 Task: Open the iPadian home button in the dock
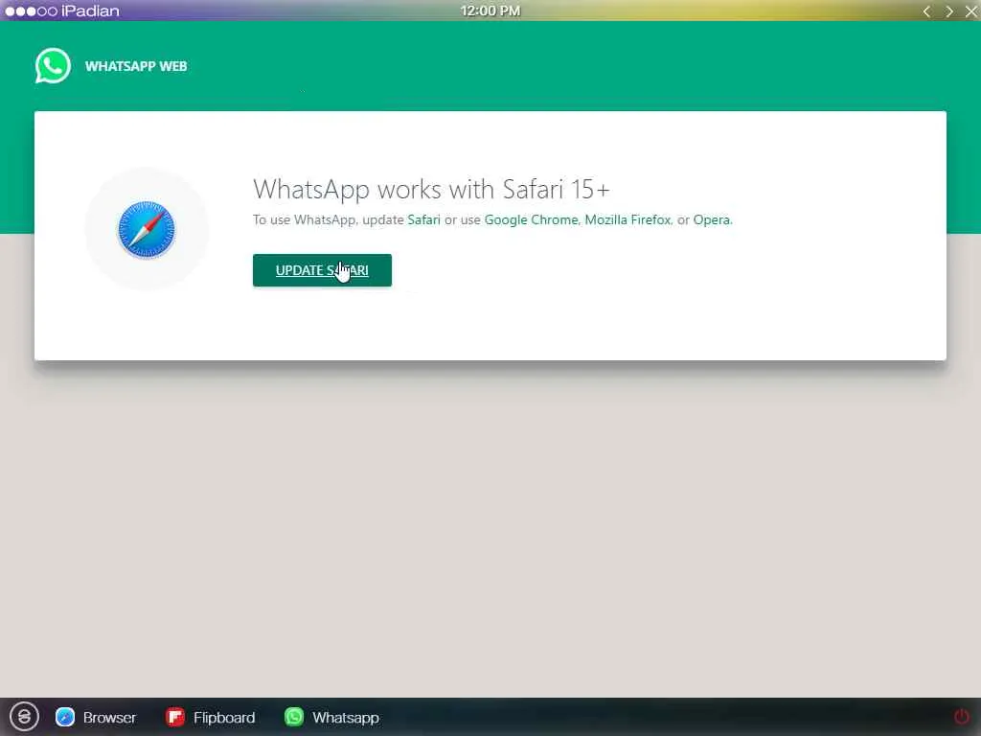(24, 717)
